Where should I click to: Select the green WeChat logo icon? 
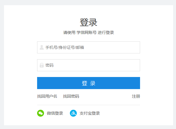click(x=41, y=113)
